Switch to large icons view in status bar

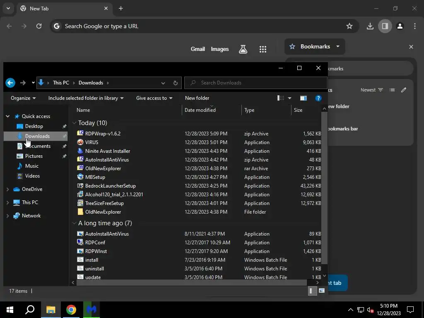pos(321,291)
